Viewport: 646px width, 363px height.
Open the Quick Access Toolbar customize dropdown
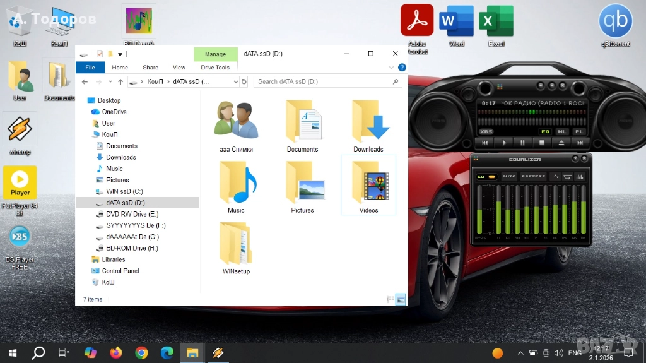(x=120, y=54)
